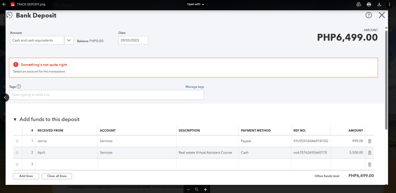
Task: Click ref no. 5YU924164A691810G
Action: click(311, 141)
